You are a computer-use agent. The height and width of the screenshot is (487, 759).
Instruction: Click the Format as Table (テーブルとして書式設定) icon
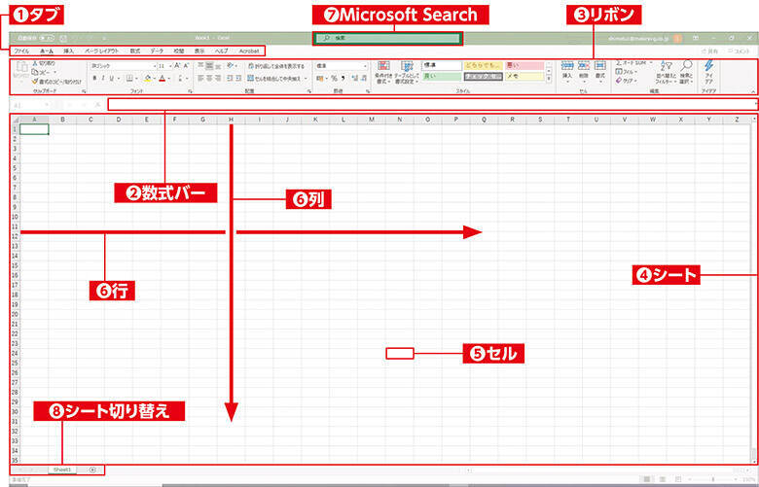[x=407, y=66]
